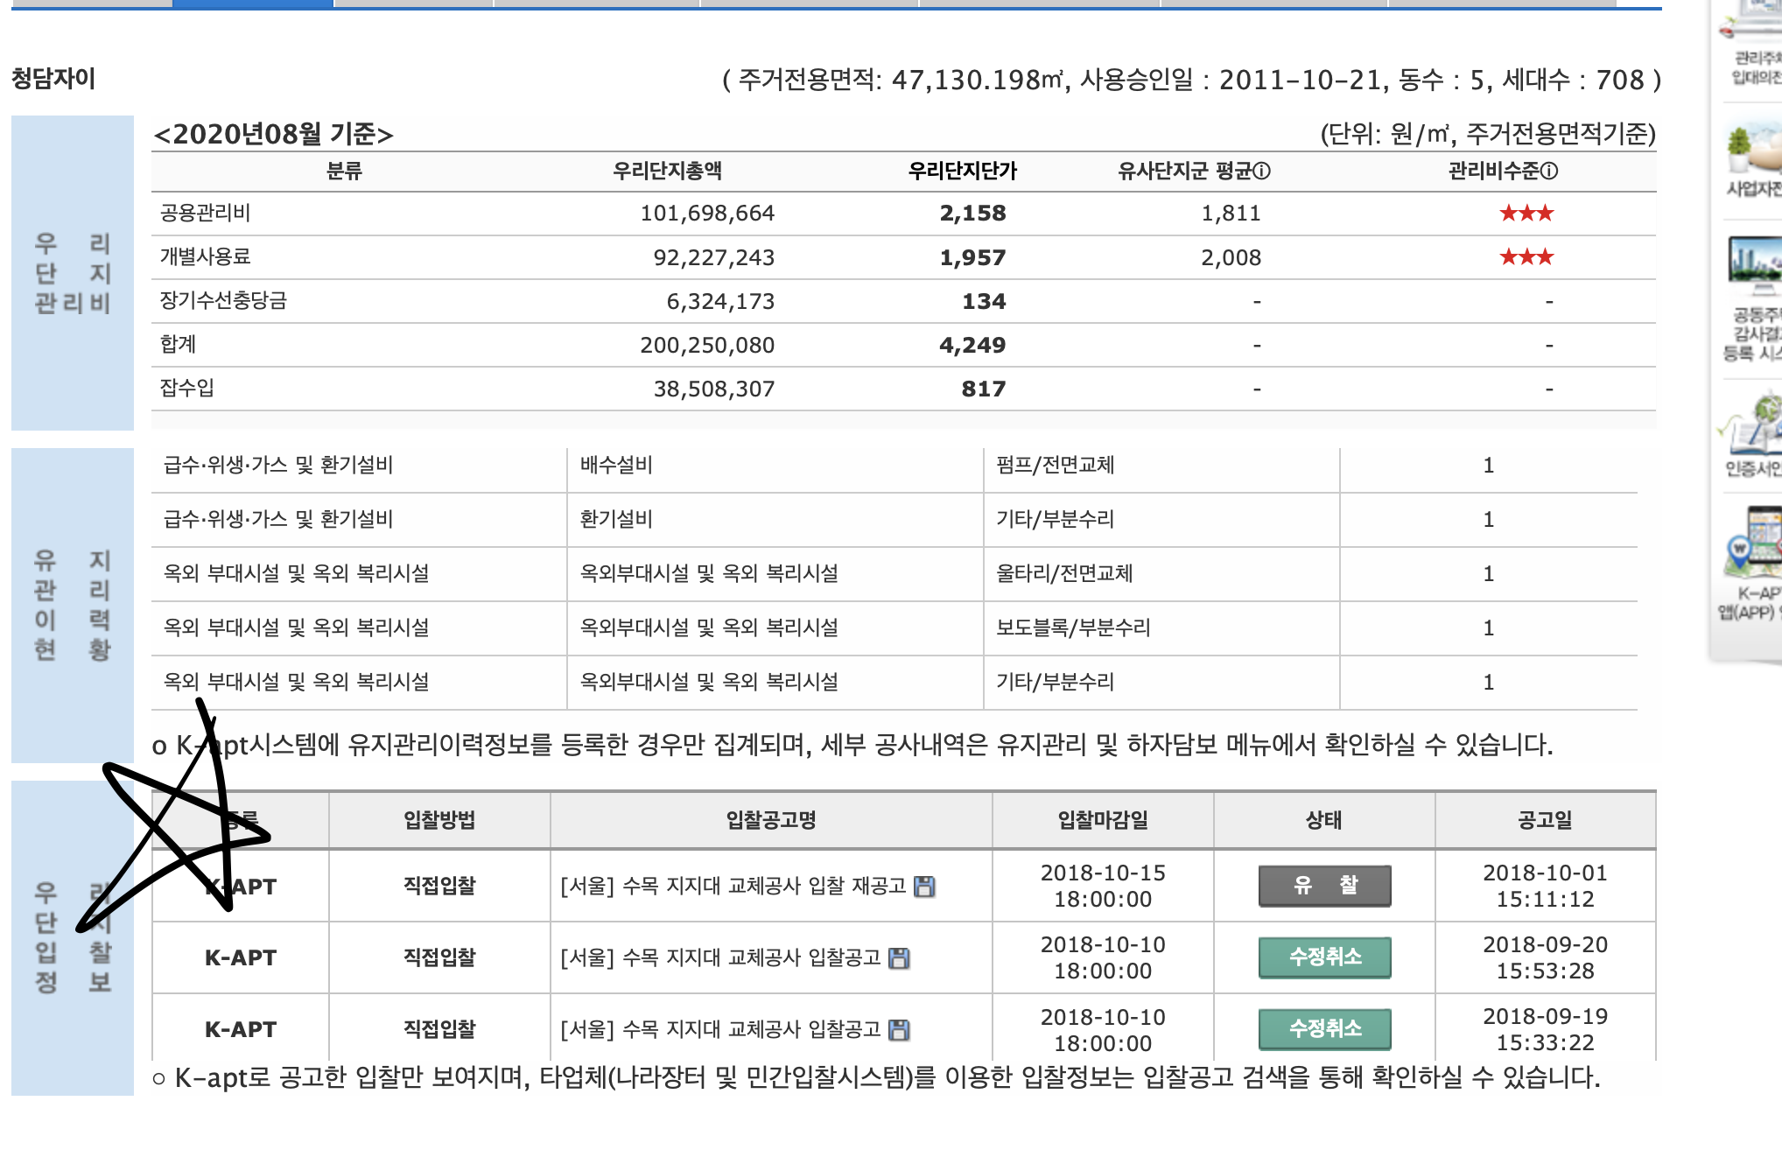Click 개별사용료 three-star rating
The image size is (1782, 1157).
click(x=1526, y=257)
